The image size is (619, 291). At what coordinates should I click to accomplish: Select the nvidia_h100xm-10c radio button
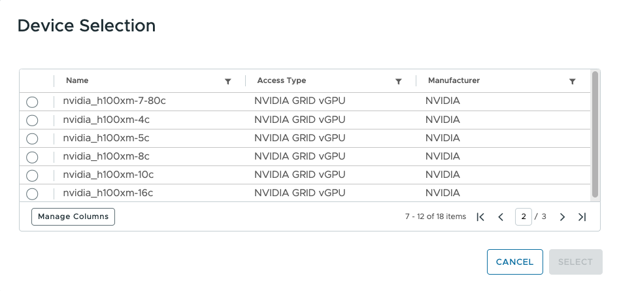(x=32, y=175)
